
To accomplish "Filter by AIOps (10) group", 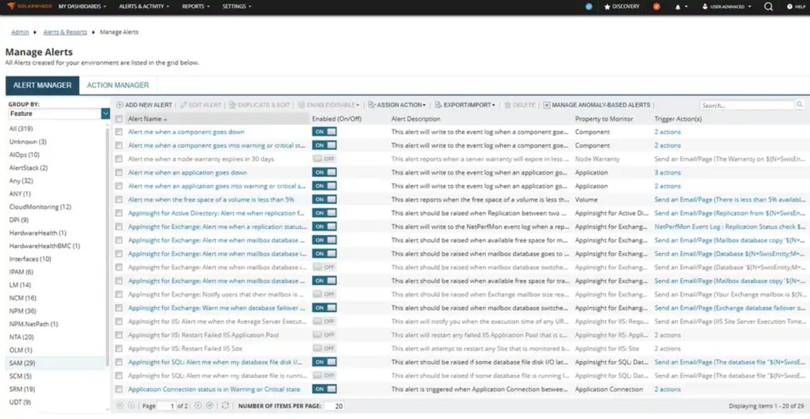I will click(x=24, y=154).
